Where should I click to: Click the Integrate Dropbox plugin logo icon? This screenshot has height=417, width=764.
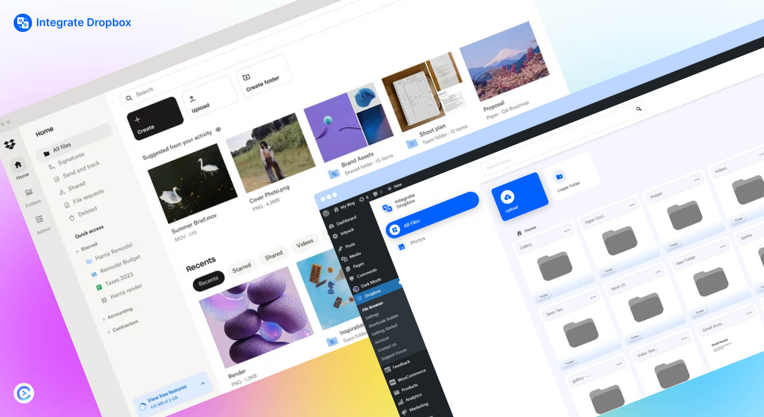387,208
